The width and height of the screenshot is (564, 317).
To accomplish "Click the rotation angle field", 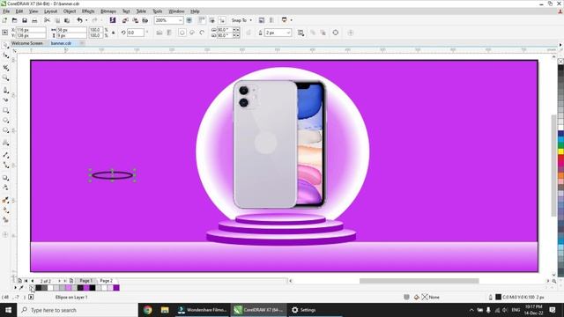I will (x=135, y=33).
